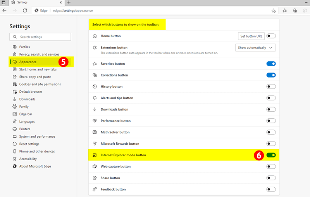The image size is (310, 197).
Task: Enable the Feedback button toggle
Action: (271, 189)
